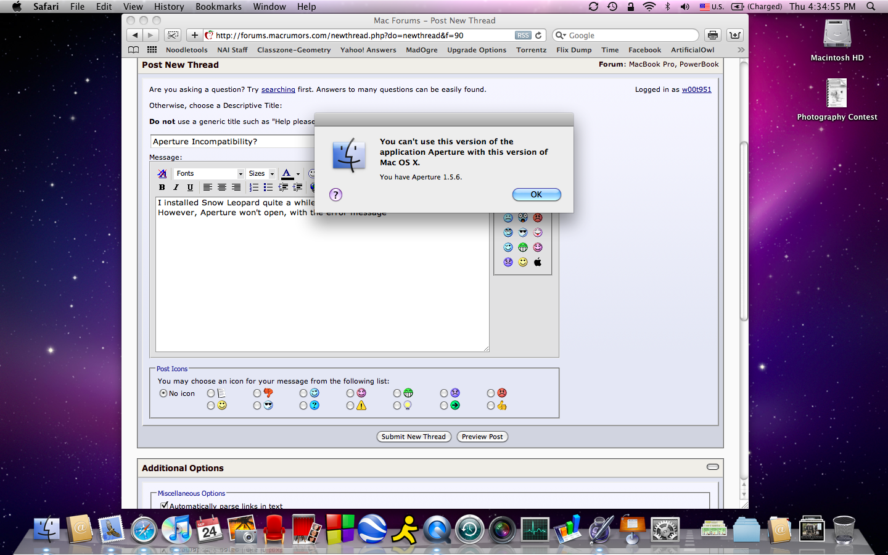Open the Facebook bookmark
This screenshot has height=555, width=888.
[x=644, y=50]
